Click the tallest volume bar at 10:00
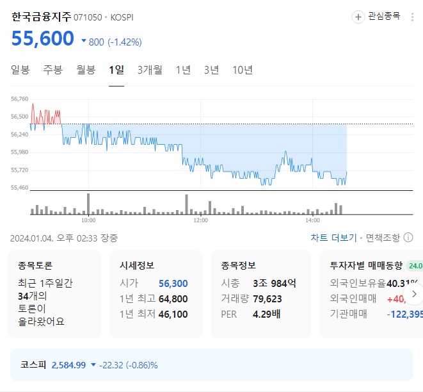The width and height of the screenshot is (423, 392). (x=88, y=204)
